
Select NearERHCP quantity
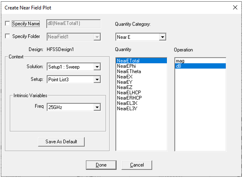(x=141, y=98)
